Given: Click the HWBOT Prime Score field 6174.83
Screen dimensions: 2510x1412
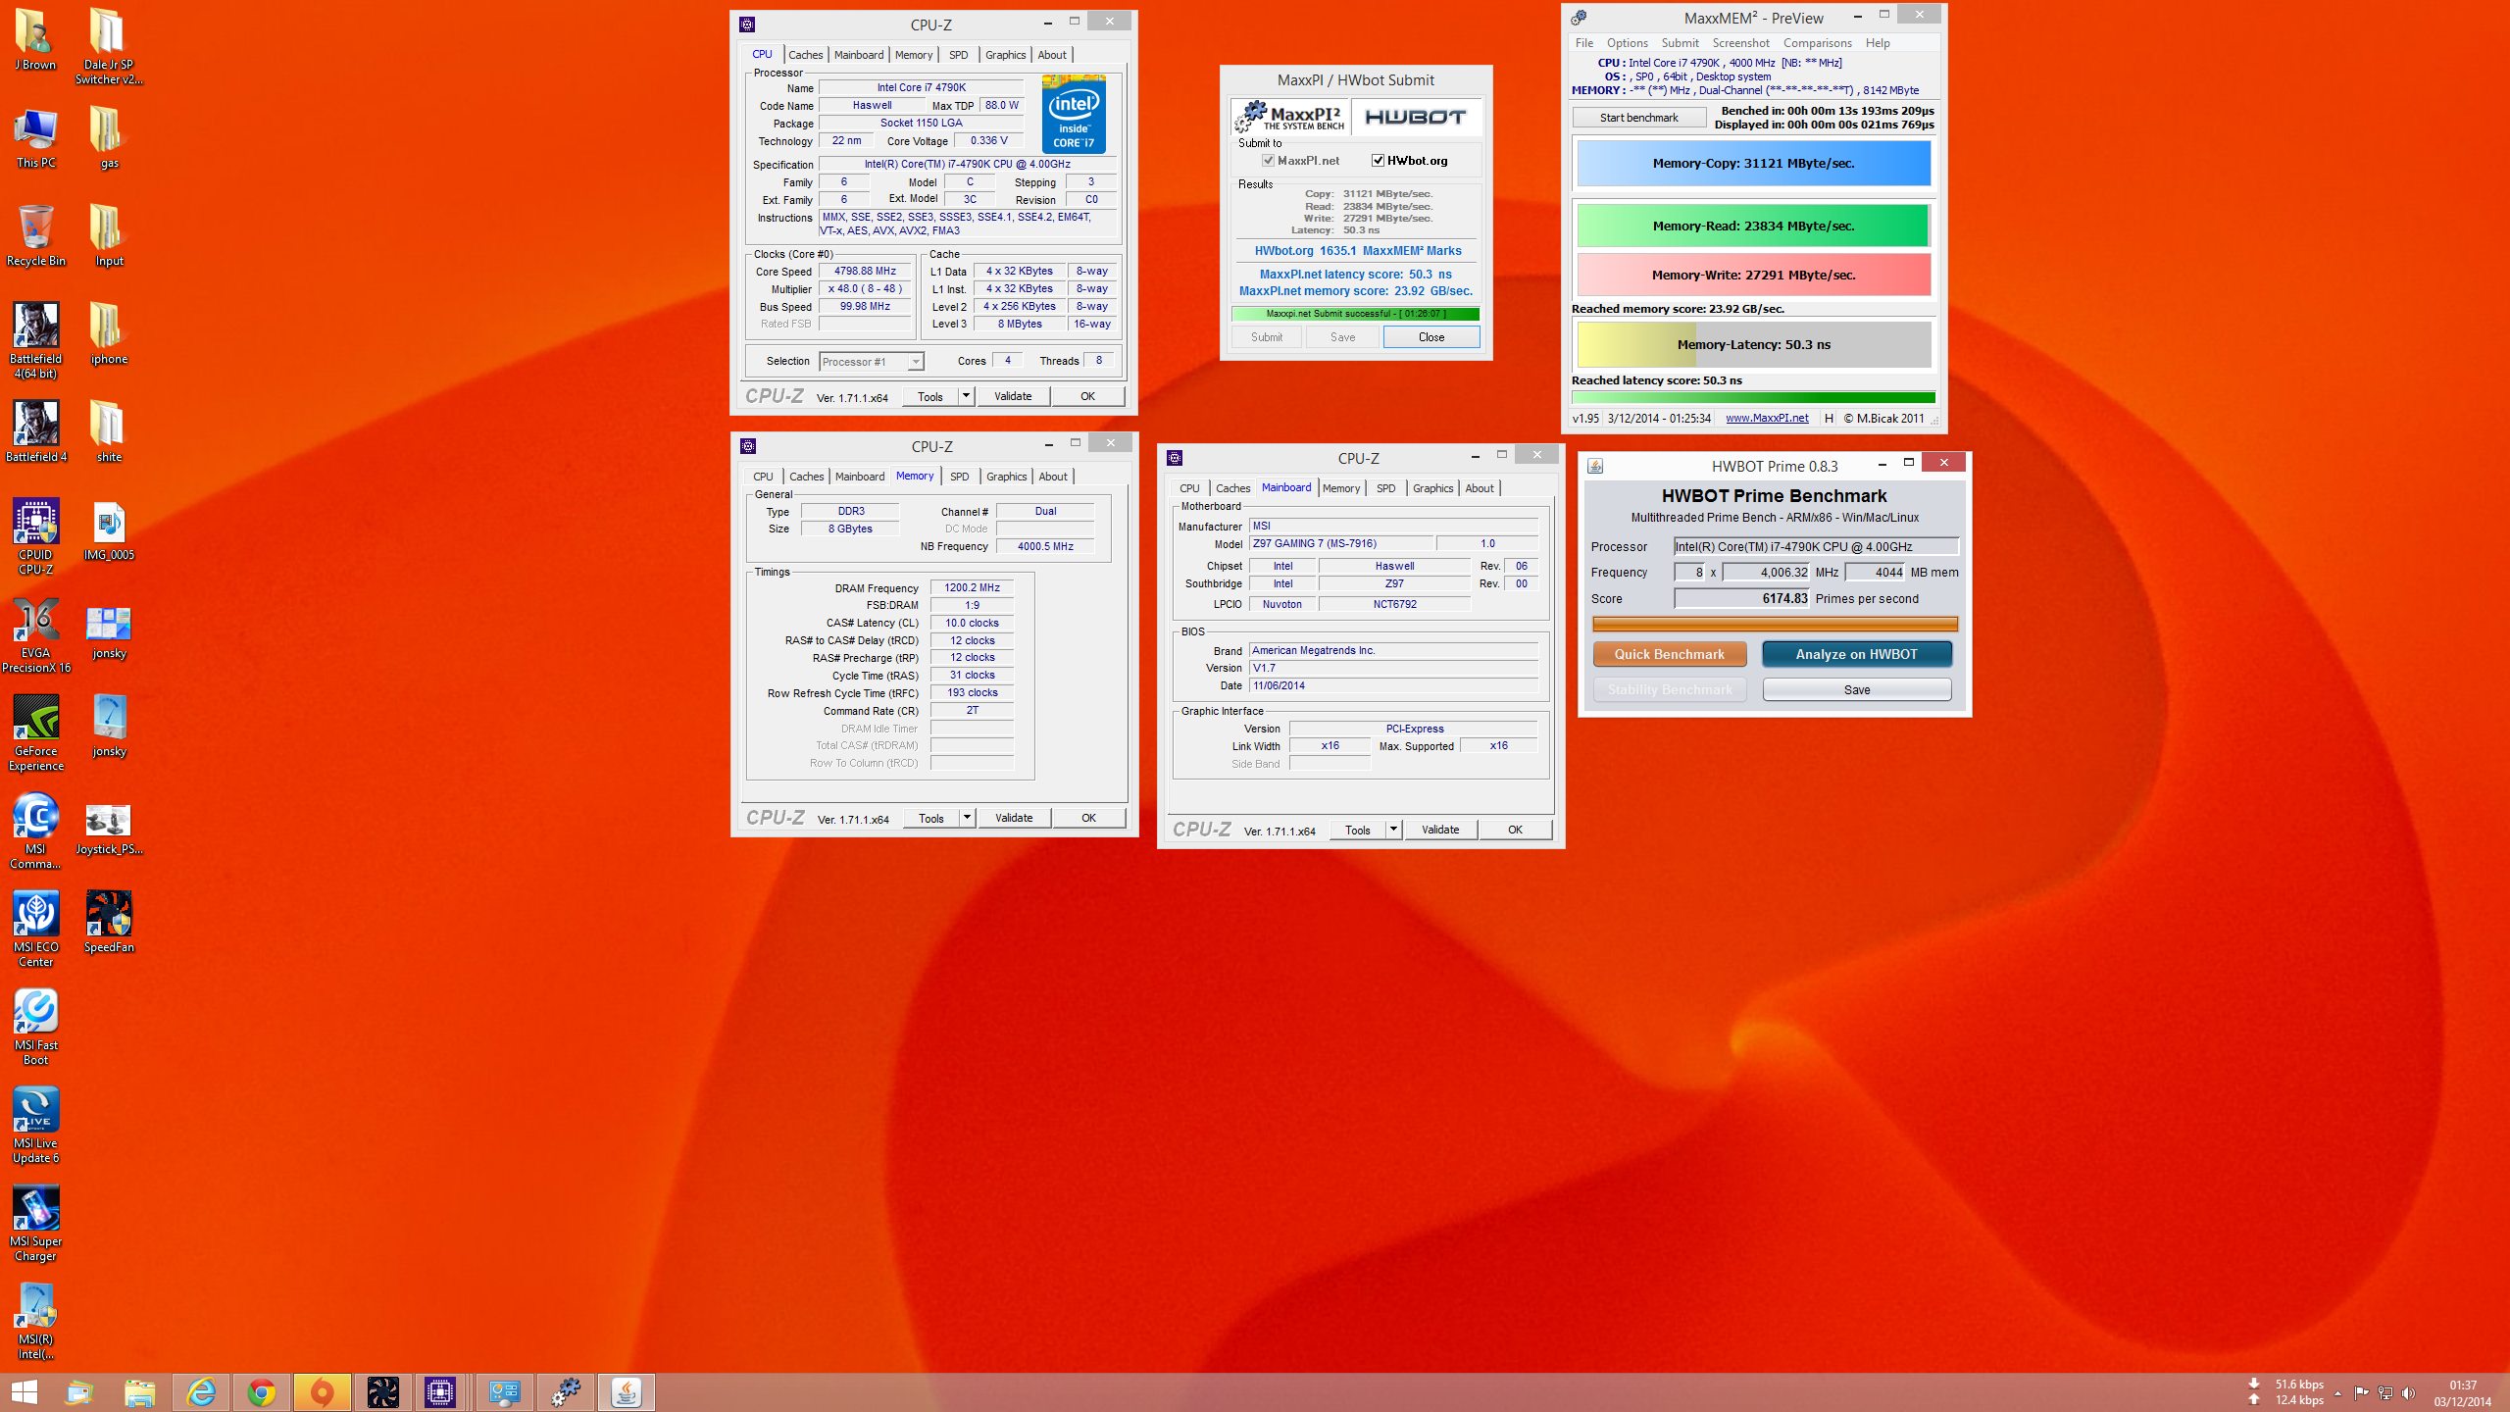Looking at the screenshot, I should coord(1741,599).
